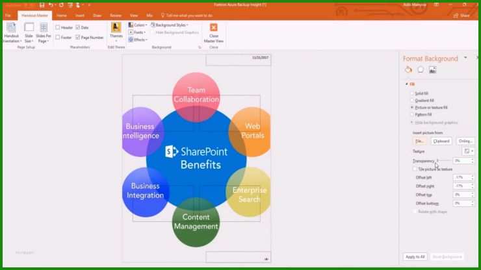Click Apply to All button
The width and height of the screenshot is (481, 270).
coord(415,257)
